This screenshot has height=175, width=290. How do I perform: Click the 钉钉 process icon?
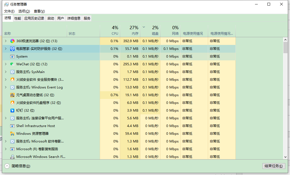click(12, 111)
